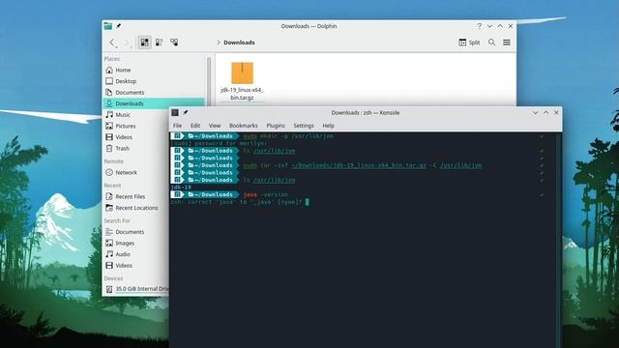619x348 pixels.
Task: Pin the Konsole window on all desktops
Action: pyautogui.click(x=185, y=112)
